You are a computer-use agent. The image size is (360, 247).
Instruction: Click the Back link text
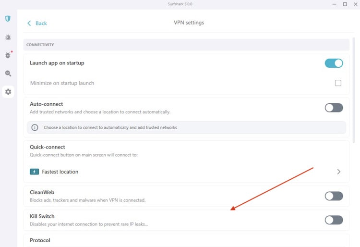tap(41, 23)
